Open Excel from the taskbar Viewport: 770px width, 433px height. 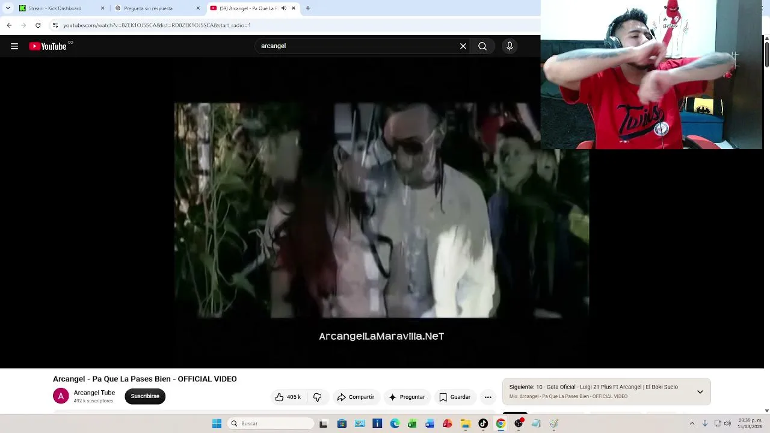click(412, 424)
